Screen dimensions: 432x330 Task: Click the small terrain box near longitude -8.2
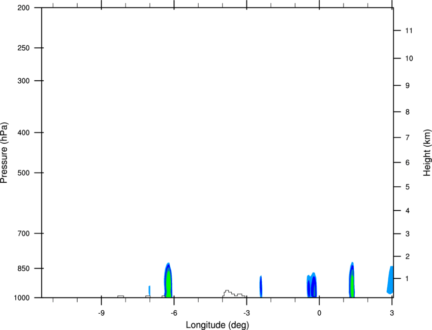(120, 296)
